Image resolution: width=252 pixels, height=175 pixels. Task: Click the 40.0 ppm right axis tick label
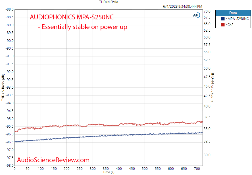(207, 106)
